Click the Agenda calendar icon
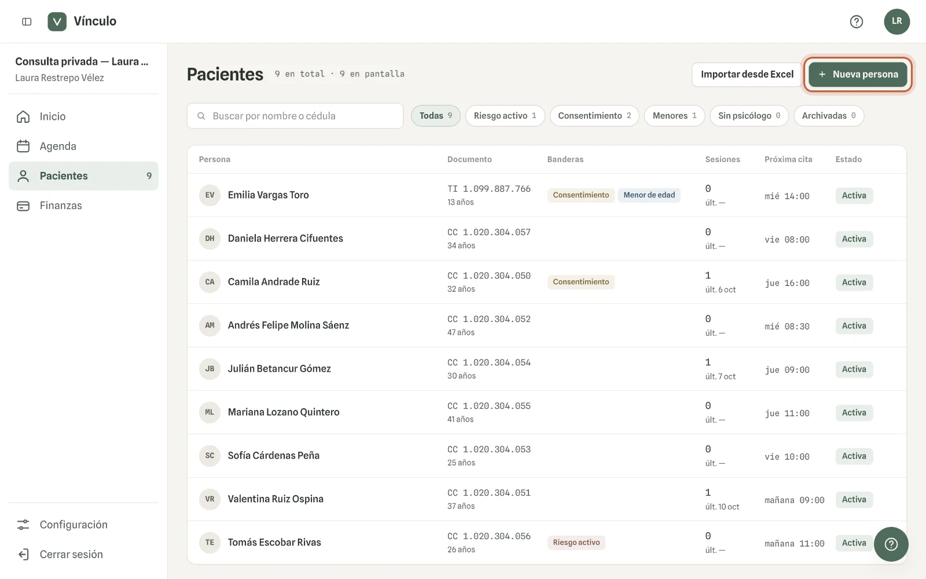Image resolution: width=926 pixels, height=579 pixels. coord(23,146)
